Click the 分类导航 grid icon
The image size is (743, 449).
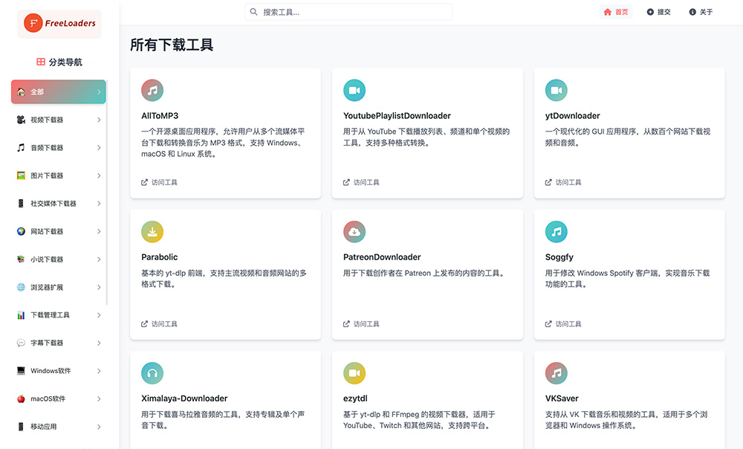[x=41, y=62]
